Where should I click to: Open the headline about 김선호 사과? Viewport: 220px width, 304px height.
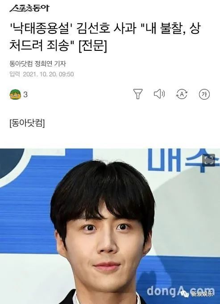[x=105, y=37]
